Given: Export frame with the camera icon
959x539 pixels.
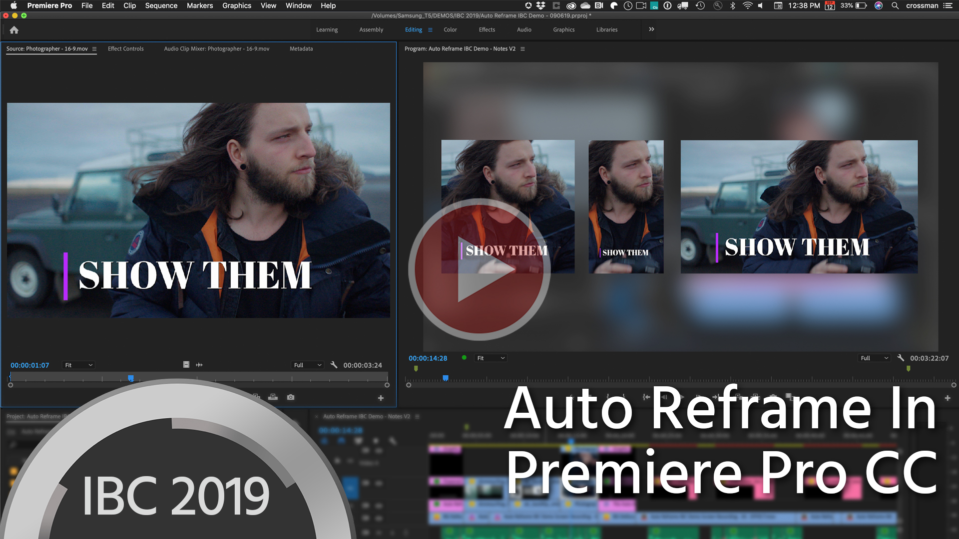Looking at the screenshot, I should click(x=291, y=397).
